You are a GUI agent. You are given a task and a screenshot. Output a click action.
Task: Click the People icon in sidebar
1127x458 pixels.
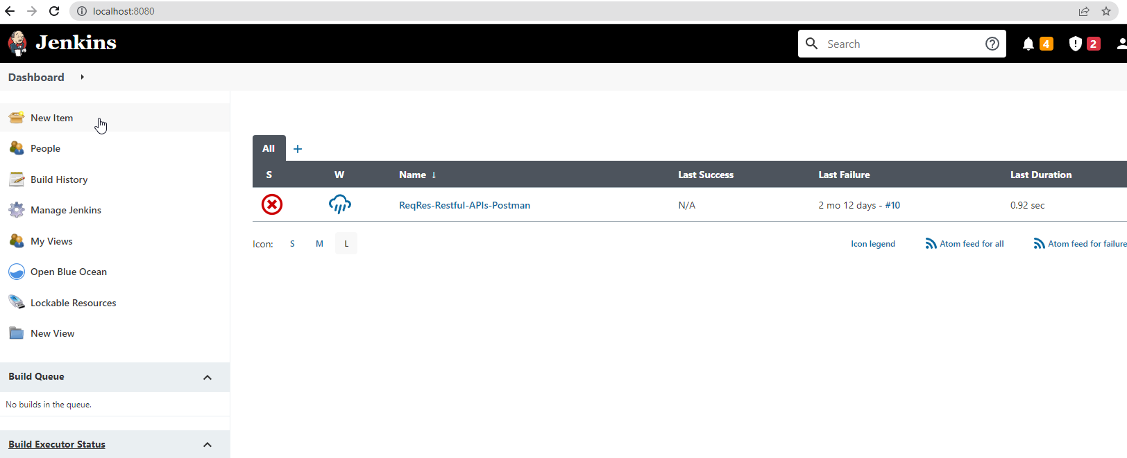[17, 148]
